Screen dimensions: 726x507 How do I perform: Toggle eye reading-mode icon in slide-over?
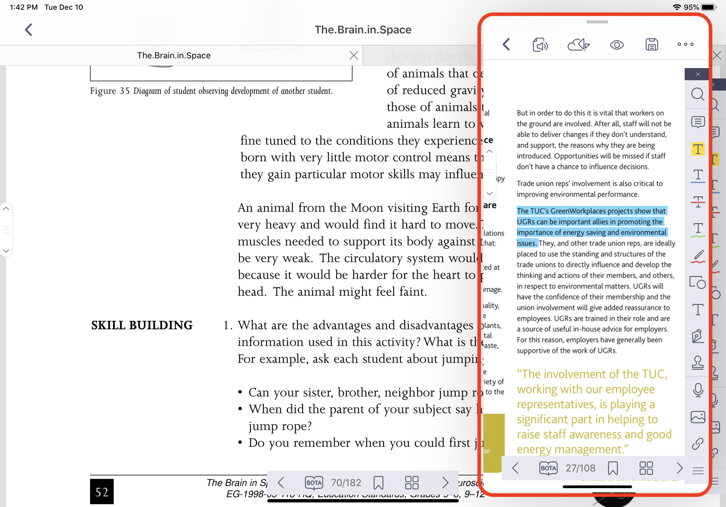tap(617, 45)
